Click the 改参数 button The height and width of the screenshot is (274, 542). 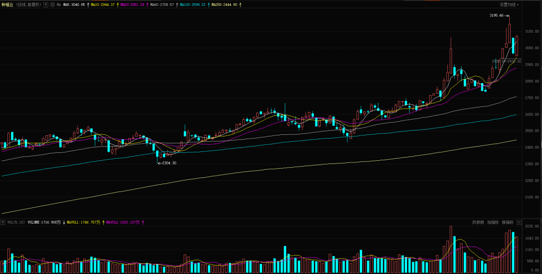(478, 222)
